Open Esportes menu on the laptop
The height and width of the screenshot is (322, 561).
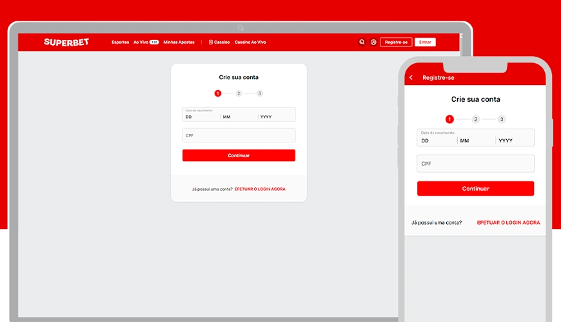point(120,42)
